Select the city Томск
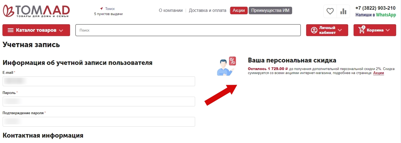Screen dimensions: 401x143 [x=110, y=9]
